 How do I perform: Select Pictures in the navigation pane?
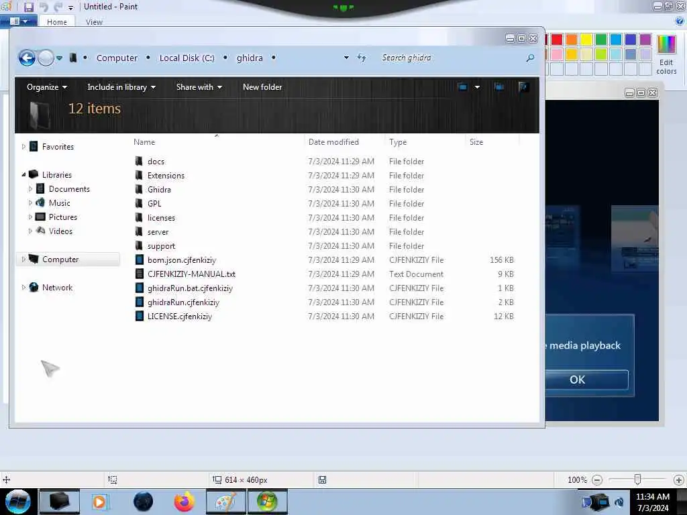(63, 217)
